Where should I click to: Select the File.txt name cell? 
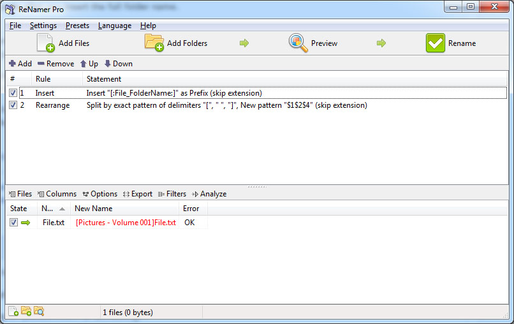(54, 223)
